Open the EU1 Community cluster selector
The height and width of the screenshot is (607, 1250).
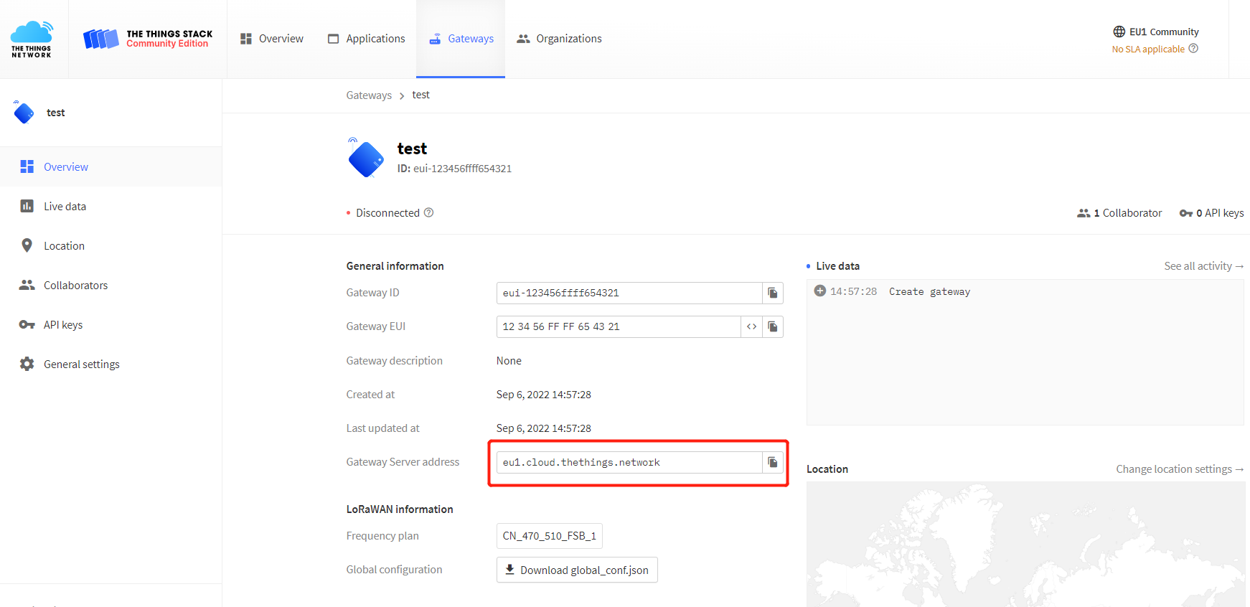(x=1155, y=32)
